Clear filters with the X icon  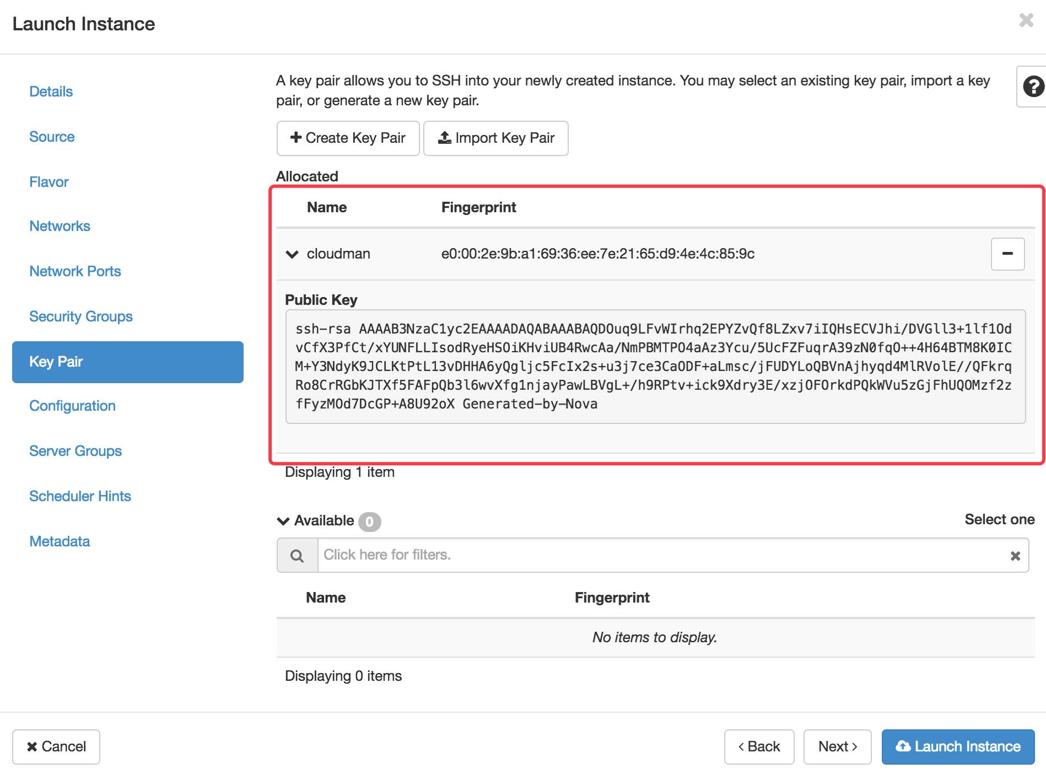coord(1015,555)
